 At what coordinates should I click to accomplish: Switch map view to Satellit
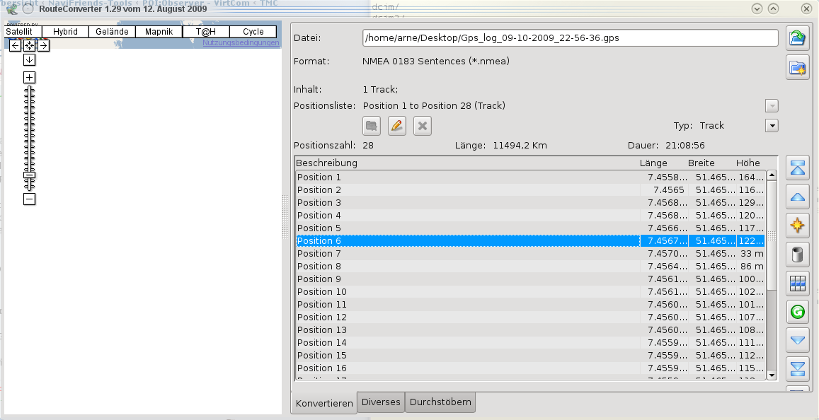tap(19, 32)
